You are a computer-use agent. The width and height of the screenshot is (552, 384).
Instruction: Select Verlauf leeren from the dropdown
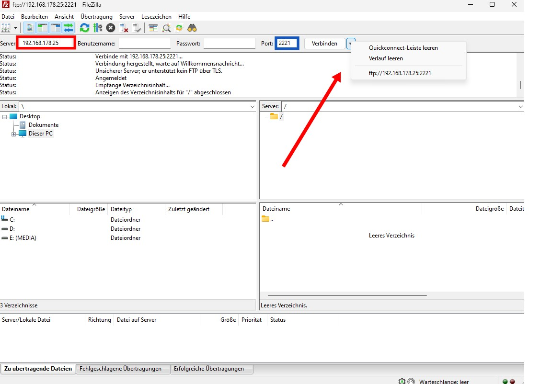(386, 58)
